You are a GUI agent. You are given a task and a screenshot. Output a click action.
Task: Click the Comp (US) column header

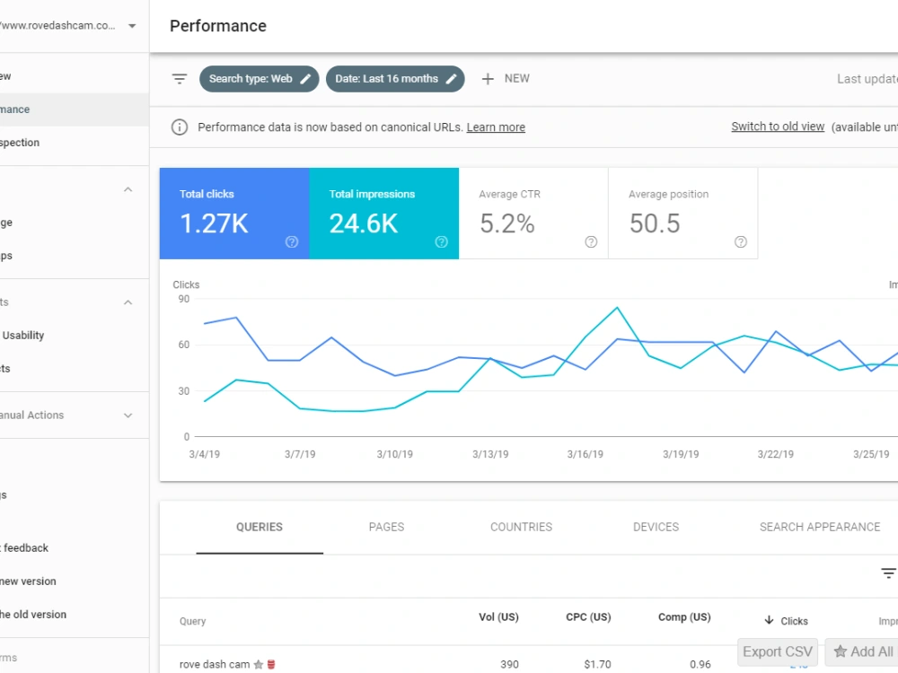coord(684,617)
